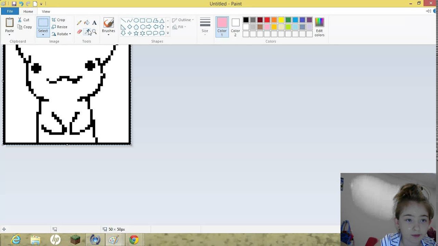Select the Color picker eyedropper tool
The image size is (438, 246).
(87, 32)
